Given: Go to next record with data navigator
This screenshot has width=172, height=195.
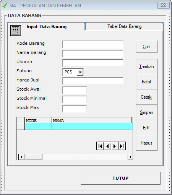Looking at the screenshot, I should coord(115,146).
